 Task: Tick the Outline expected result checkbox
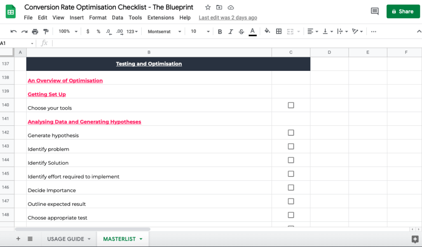pos(291,202)
